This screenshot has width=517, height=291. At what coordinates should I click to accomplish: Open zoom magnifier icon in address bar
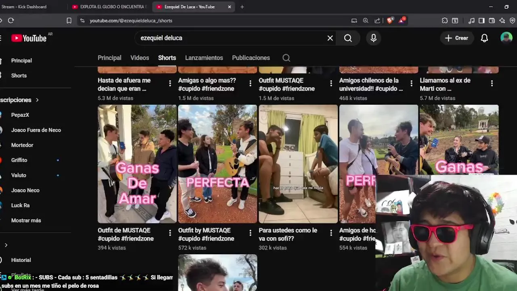point(366,21)
